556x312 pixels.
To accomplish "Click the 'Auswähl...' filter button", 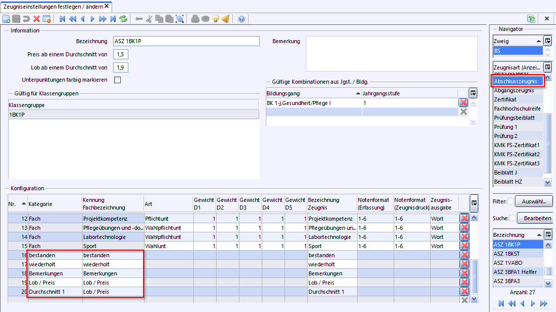I will coord(533,201).
